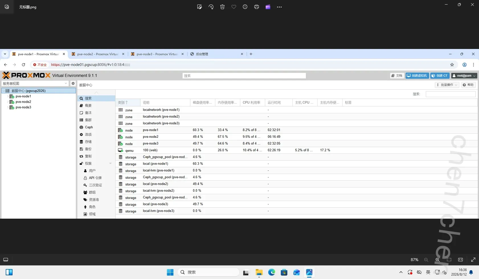This screenshot has width=479, height=279.
Task: Open the 概要 summary menu item
Action: (96, 106)
